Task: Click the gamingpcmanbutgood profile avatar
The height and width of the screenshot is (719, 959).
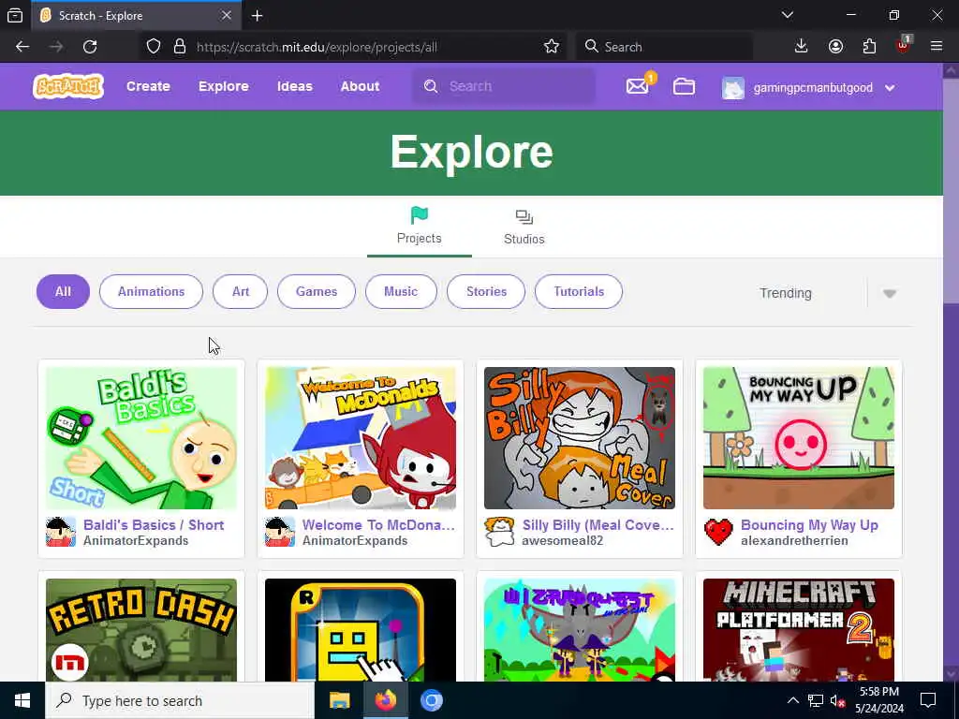Action: pyautogui.click(x=732, y=87)
